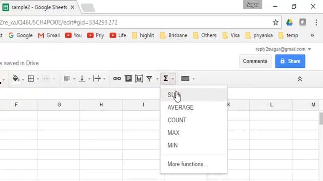Choose AVERAGE from functions menu
Screen dimensions: 323x181
pyautogui.click(x=194, y=107)
